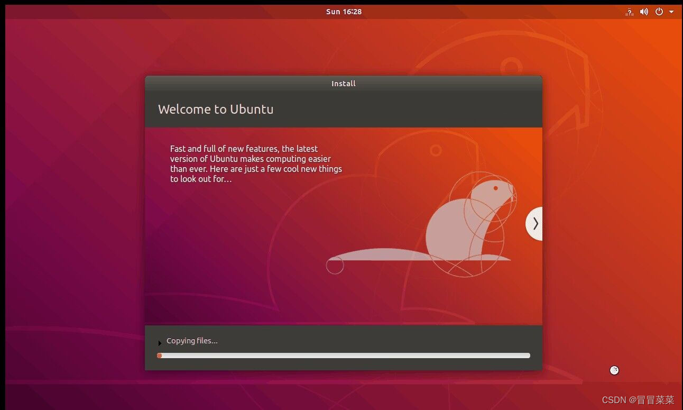Viewport: 683px width, 410px height.
Task: Open the network status icon in top bar
Action: pos(629,12)
